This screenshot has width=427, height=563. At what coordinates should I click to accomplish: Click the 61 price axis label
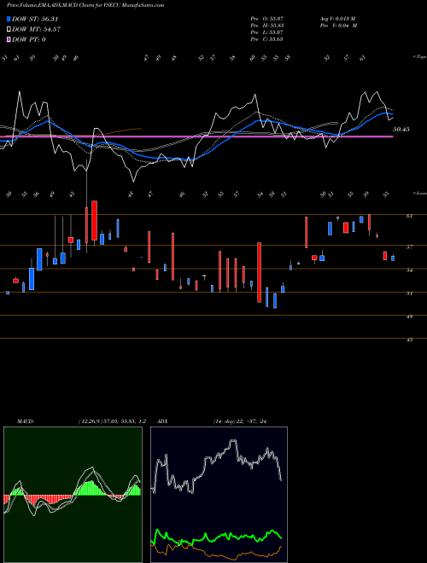pyautogui.click(x=409, y=216)
